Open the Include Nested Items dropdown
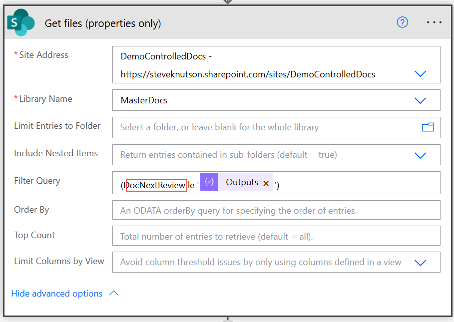Image resolution: width=454 pixels, height=322 pixels. 420,155
